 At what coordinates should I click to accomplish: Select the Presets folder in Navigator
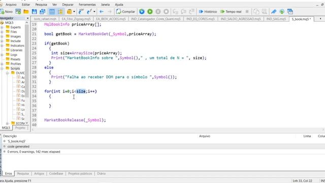(15, 59)
